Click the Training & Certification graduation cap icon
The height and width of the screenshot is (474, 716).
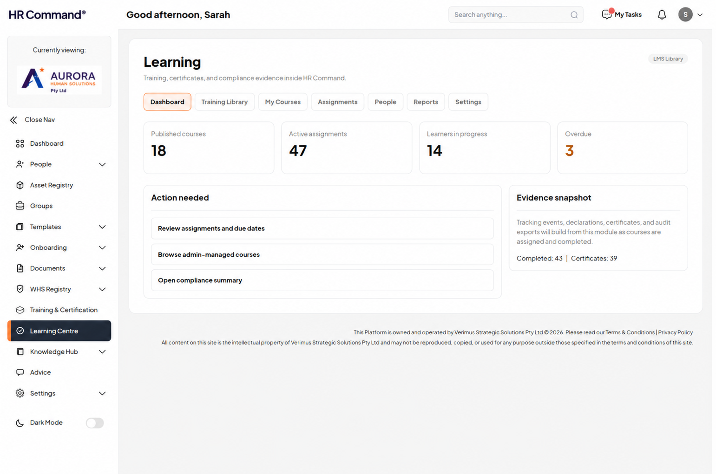click(x=20, y=310)
